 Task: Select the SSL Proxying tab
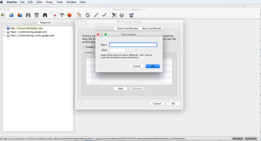(x=105, y=28)
